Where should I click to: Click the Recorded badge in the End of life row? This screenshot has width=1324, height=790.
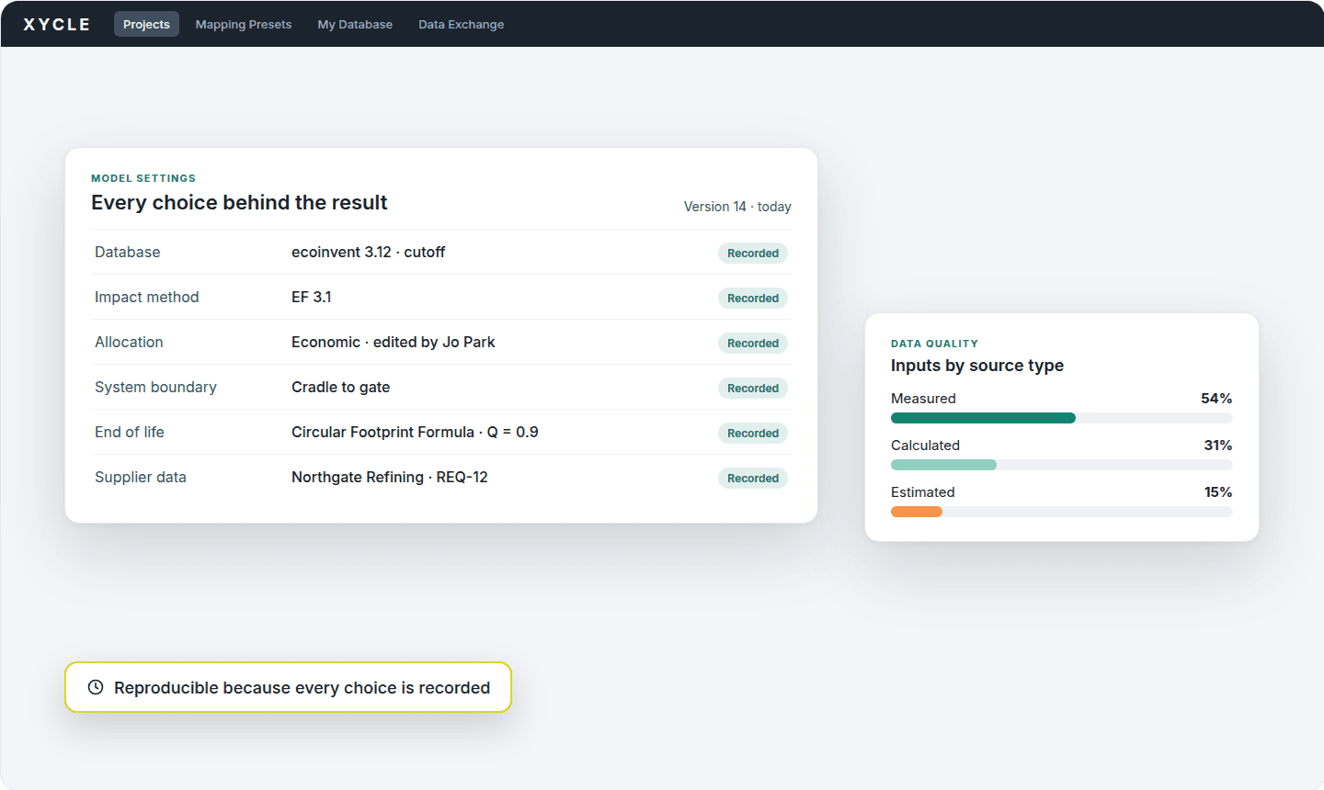tap(753, 433)
